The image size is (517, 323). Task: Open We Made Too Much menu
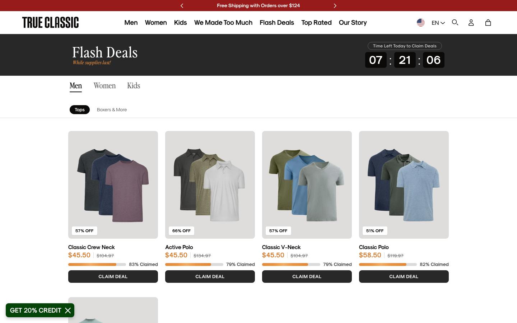click(x=223, y=23)
